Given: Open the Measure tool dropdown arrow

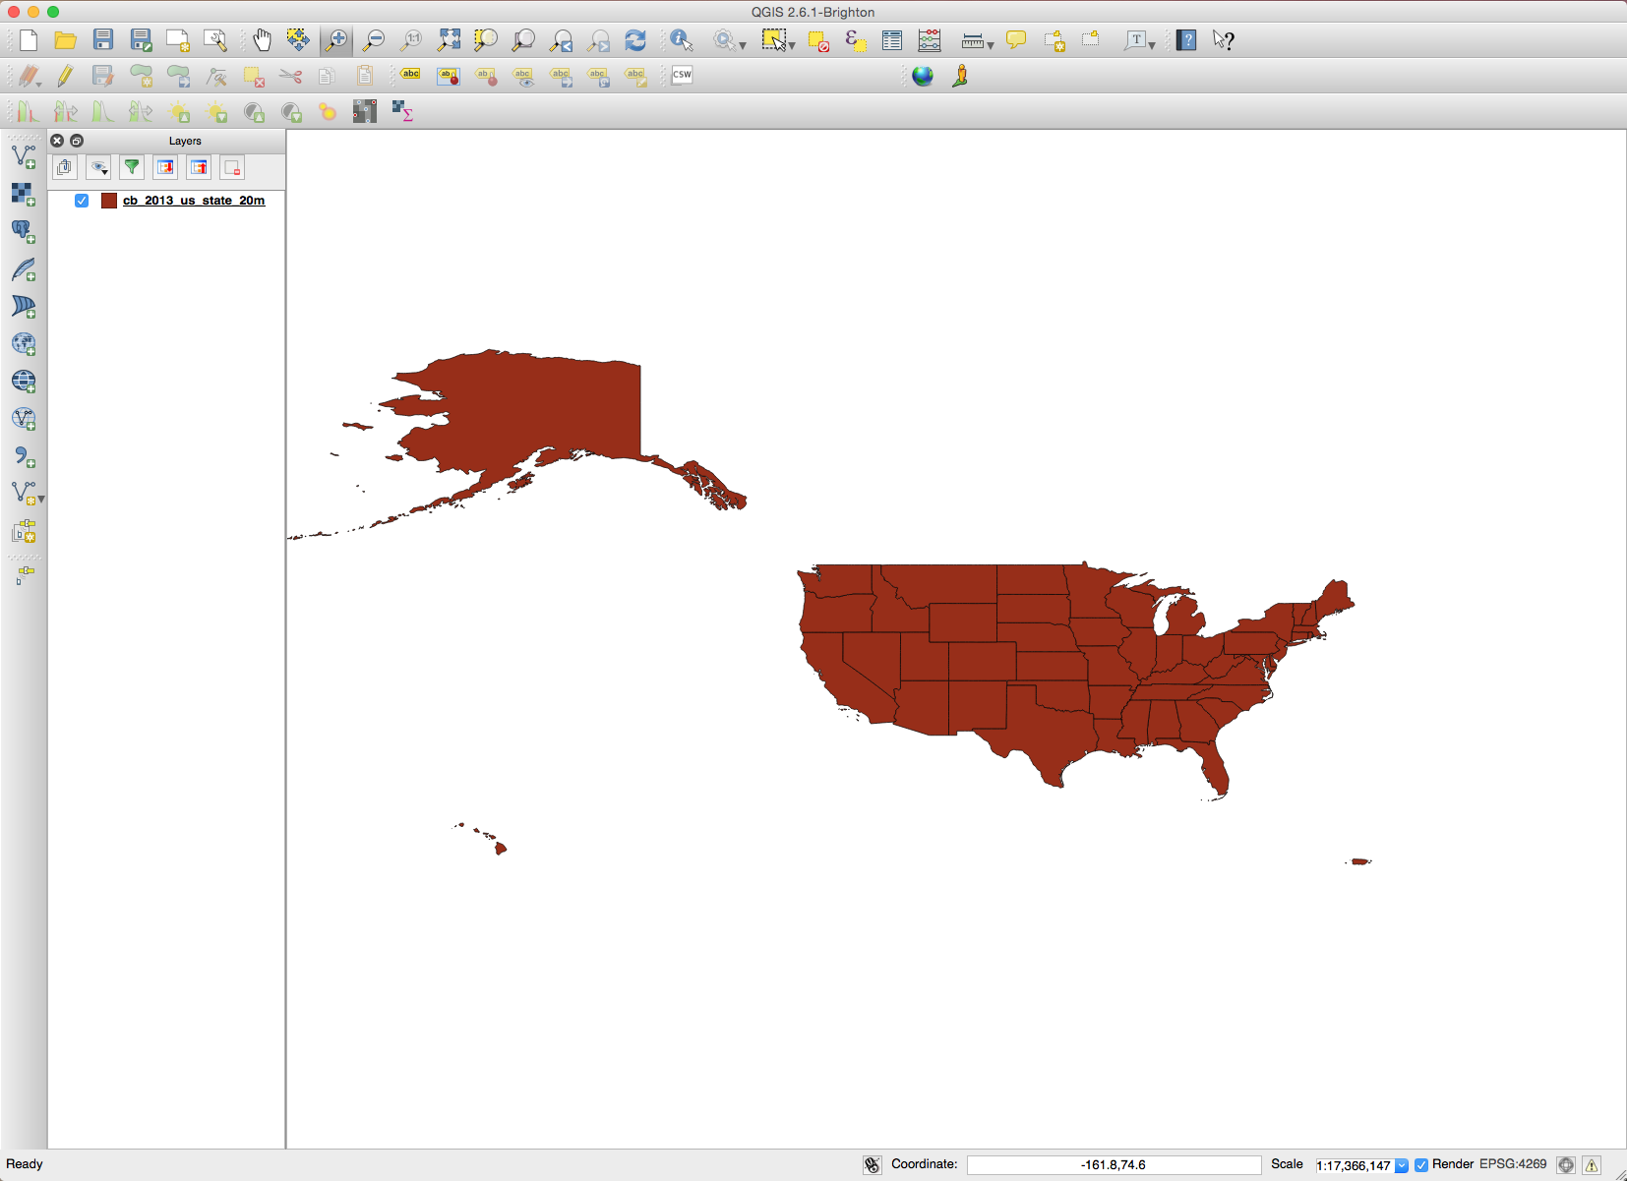Looking at the screenshot, I should [990, 45].
